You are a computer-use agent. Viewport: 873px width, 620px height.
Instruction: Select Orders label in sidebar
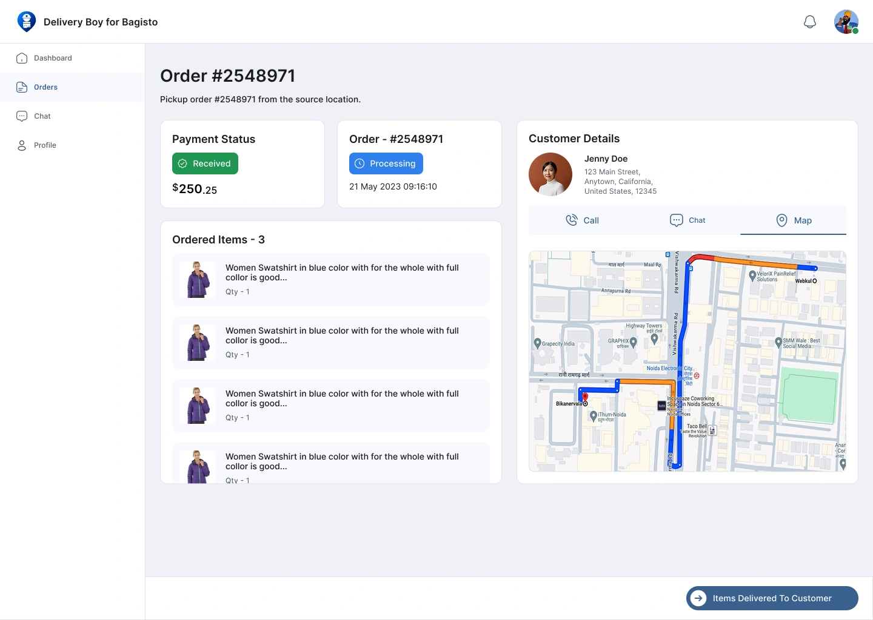[x=45, y=87]
